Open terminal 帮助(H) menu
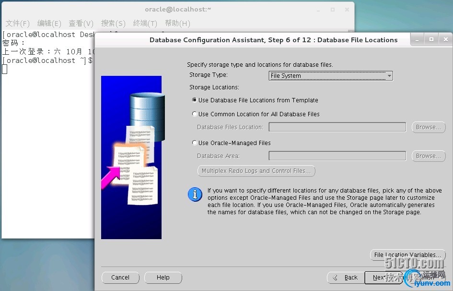Viewport: 453px width, 291px height. pos(177,23)
